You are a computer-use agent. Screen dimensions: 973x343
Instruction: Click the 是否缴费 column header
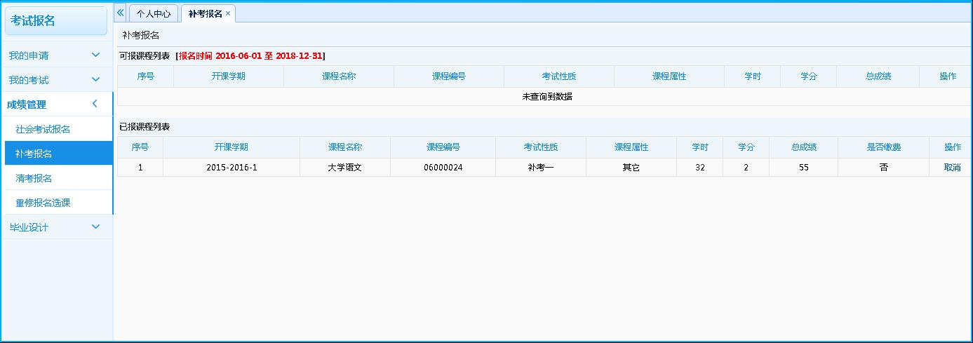click(883, 147)
